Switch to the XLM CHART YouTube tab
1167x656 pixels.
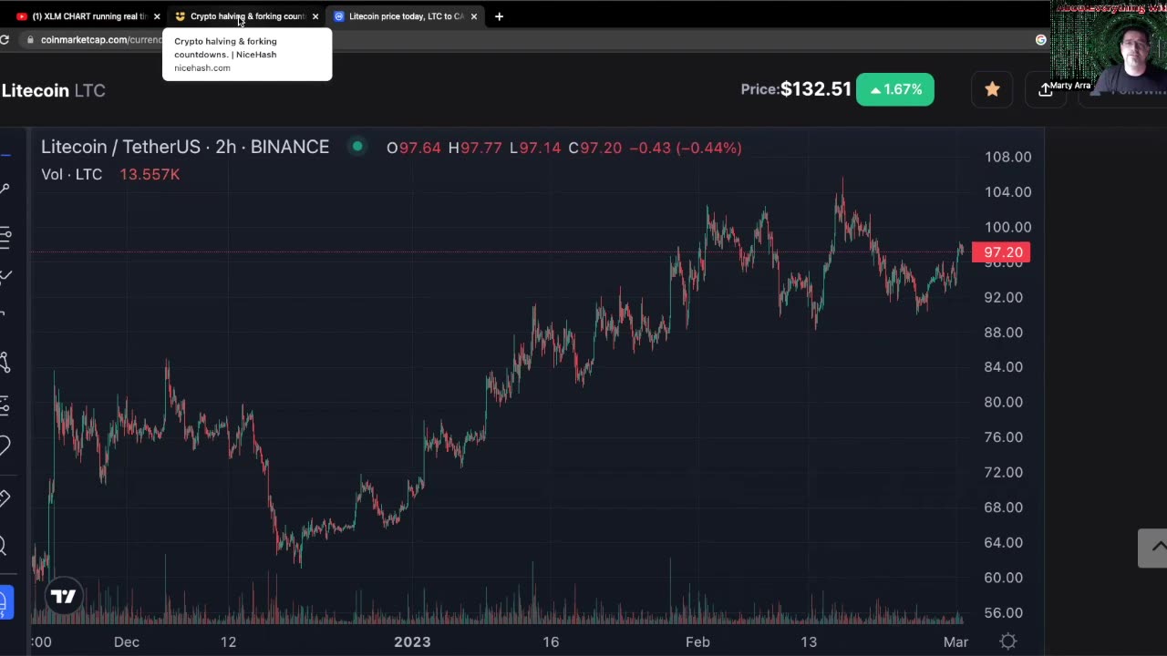pyautogui.click(x=88, y=16)
